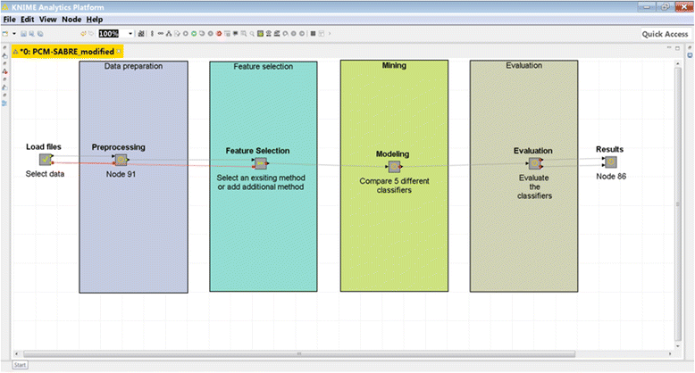Click the 'Select data' node label
This screenshot has width=695, height=373.
45,174
